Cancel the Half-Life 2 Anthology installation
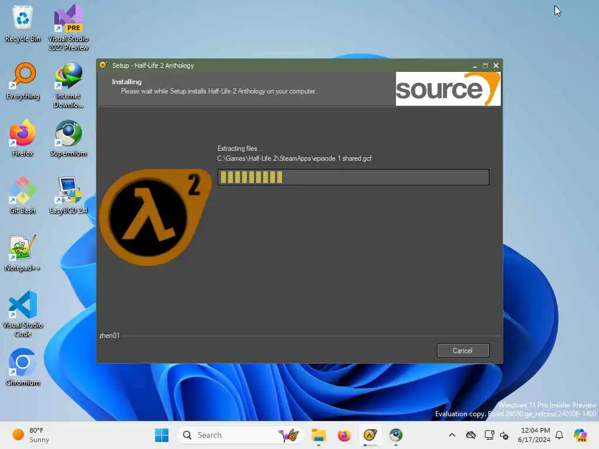Screen dimensions: 599x449 (463, 351)
